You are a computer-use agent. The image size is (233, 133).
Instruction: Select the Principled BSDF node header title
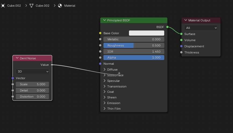click(119, 20)
